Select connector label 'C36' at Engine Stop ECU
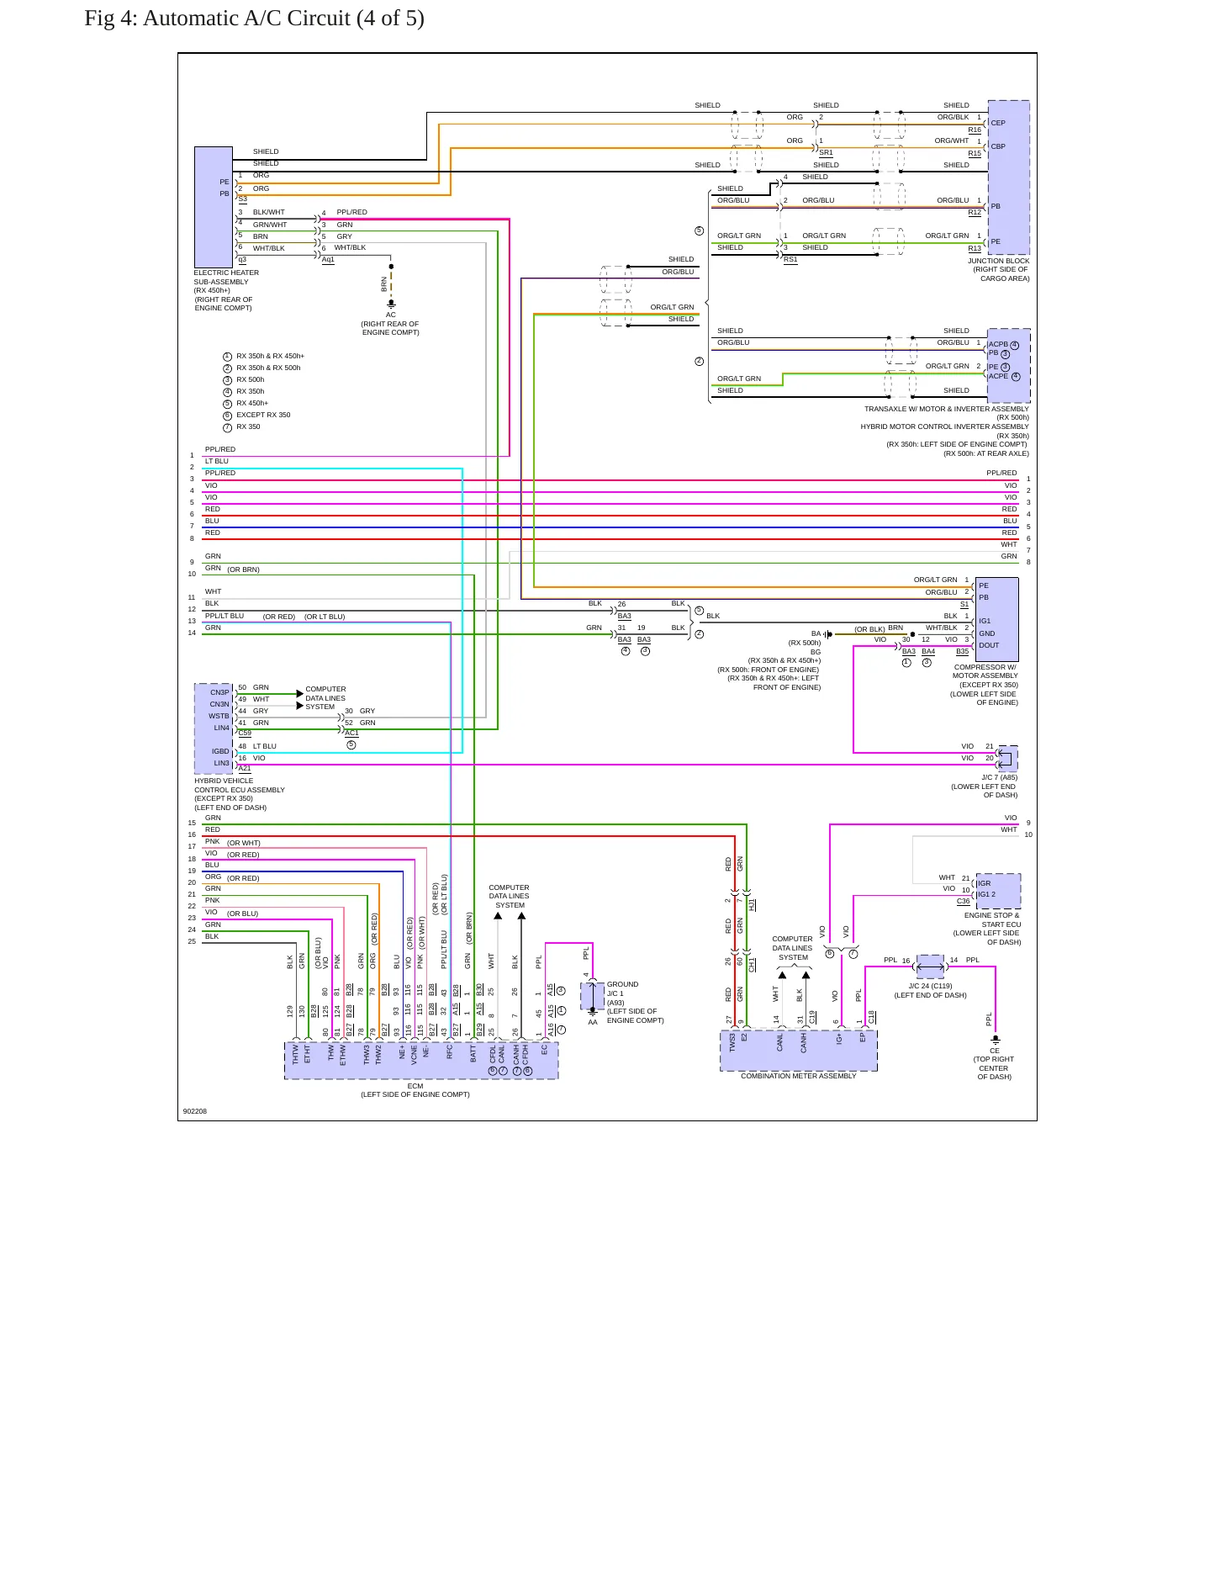 [964, 902]
